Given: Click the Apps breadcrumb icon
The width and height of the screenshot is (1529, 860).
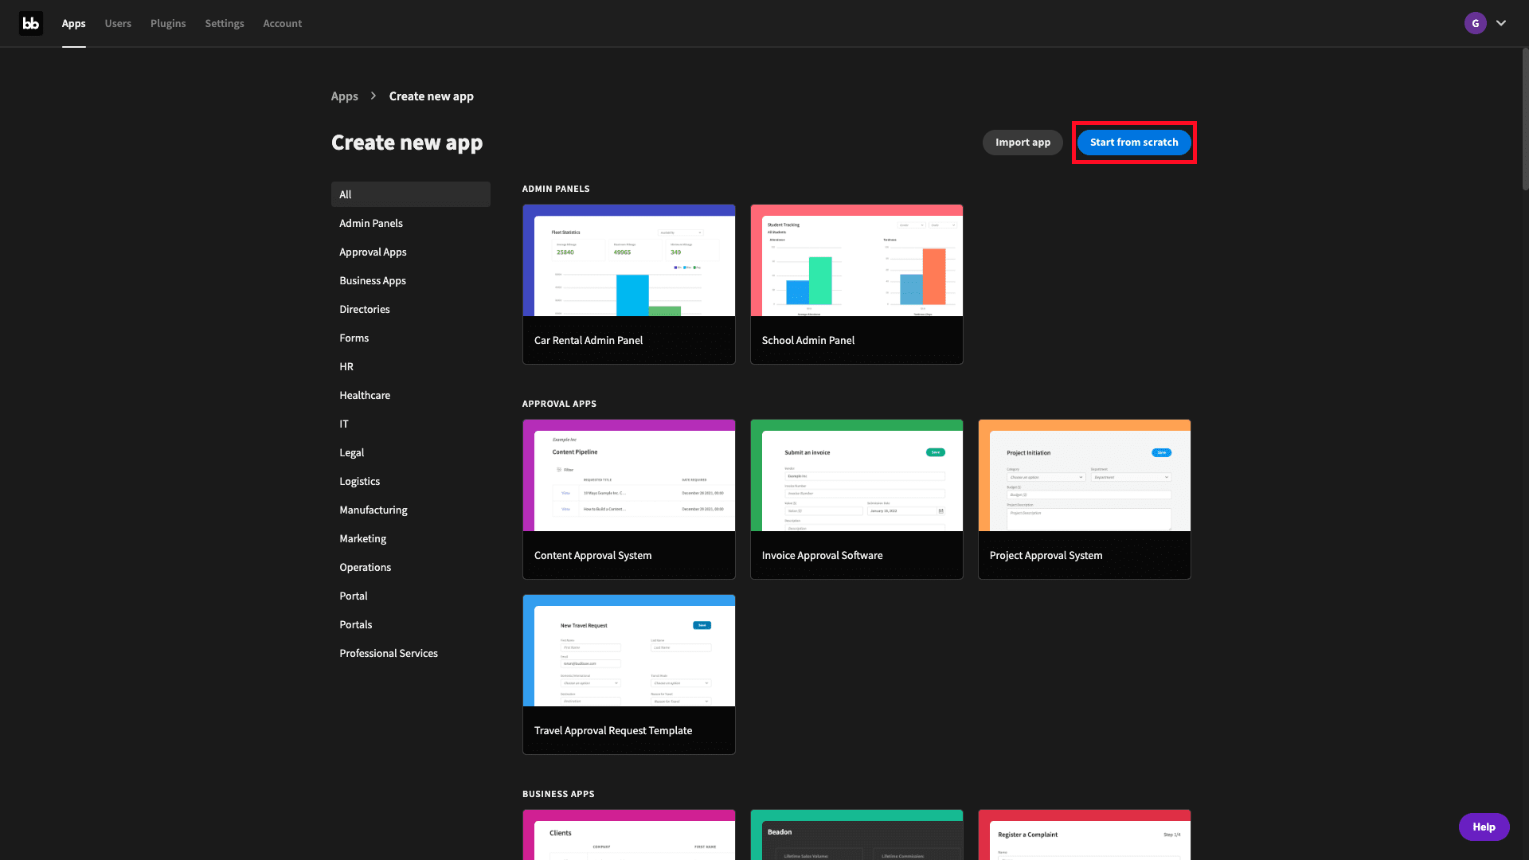Looking at the screenshot, I should 345,96.
